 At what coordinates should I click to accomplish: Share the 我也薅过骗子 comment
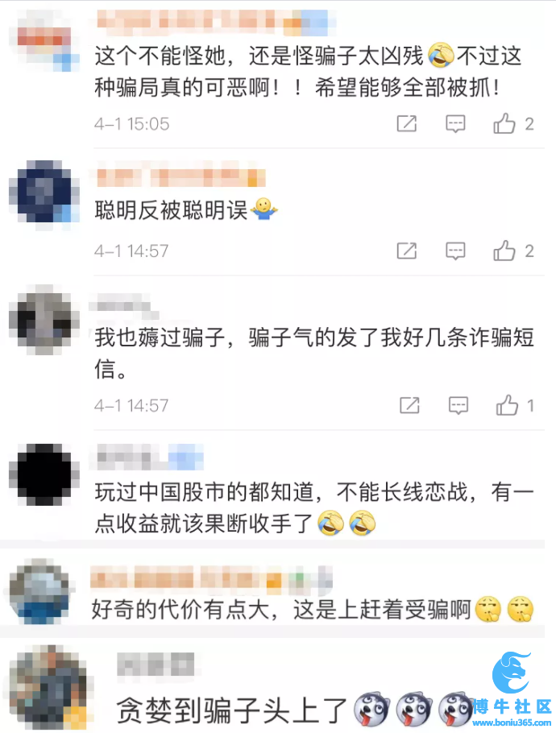point(409,405)
